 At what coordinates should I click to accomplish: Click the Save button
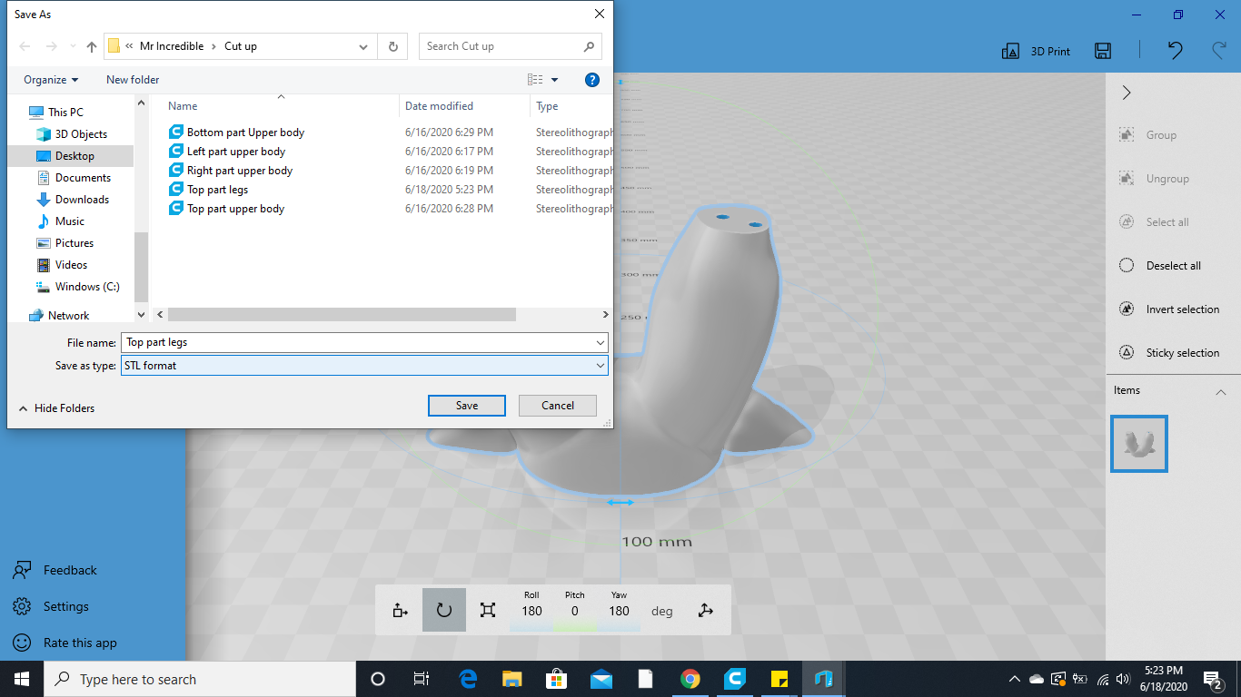click(x=467, y=406)
